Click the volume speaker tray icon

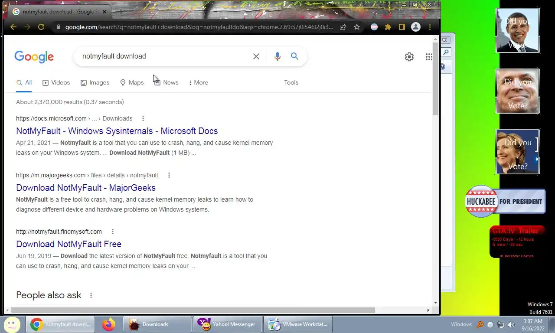(511, 324)
